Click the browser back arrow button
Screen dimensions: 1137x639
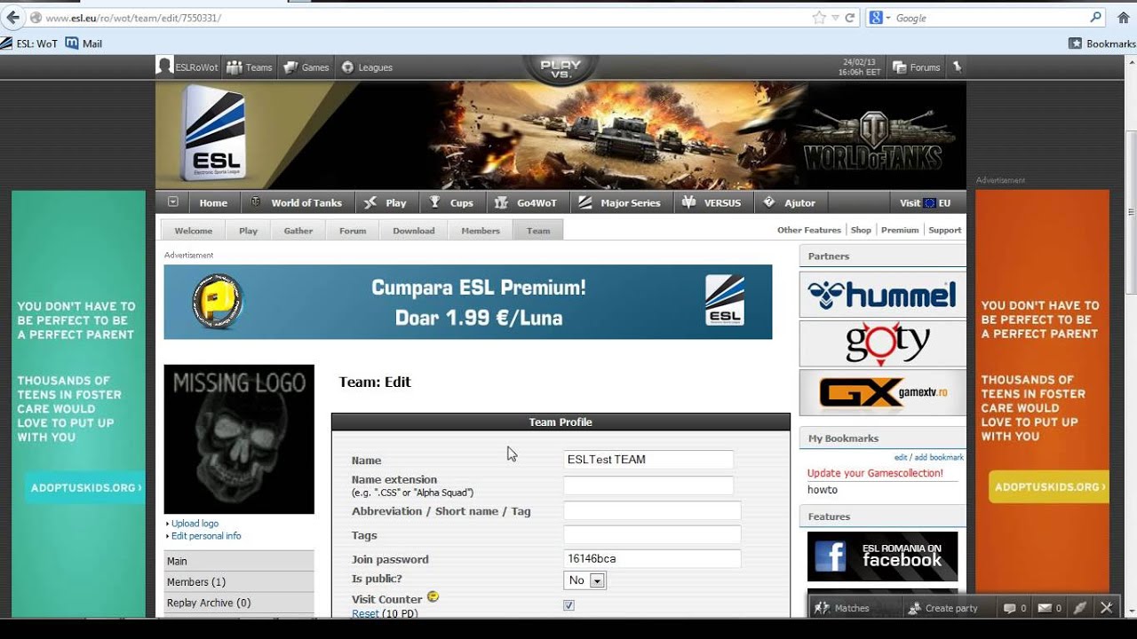[x=12, y=18]
